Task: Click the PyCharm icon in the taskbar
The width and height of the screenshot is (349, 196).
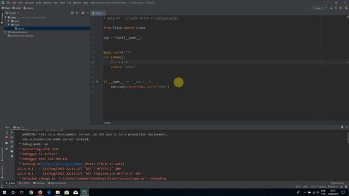Action: tap(85, 192)
